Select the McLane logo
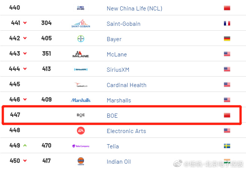 [x=81, y=54]
